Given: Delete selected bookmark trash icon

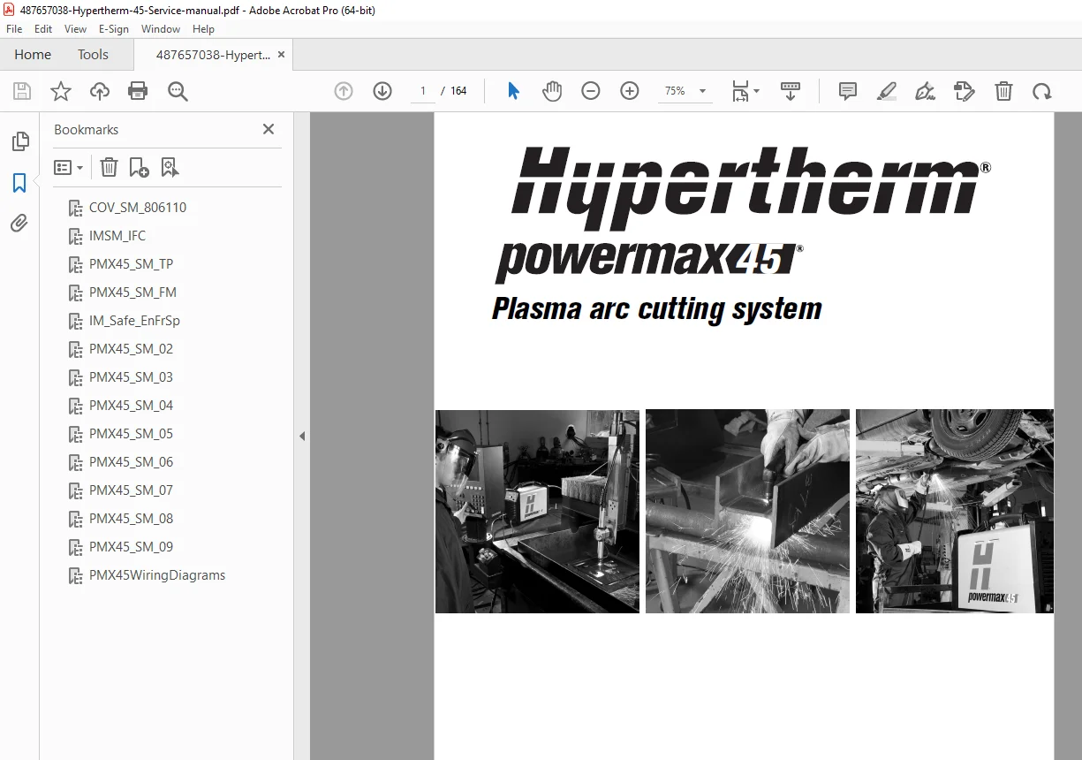Looking at the screenshot, I should pyautogui.click(x=109, y=167).
